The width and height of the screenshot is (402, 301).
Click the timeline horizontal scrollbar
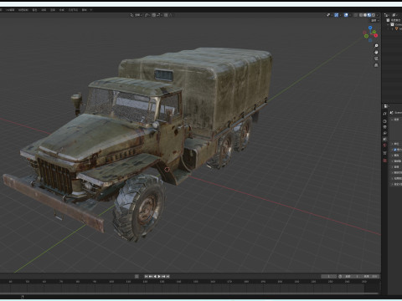click(190, 293)
